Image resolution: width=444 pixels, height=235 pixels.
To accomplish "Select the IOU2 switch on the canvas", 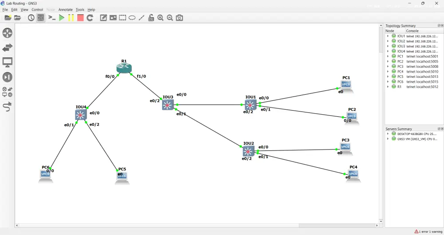I will point(248,151).
